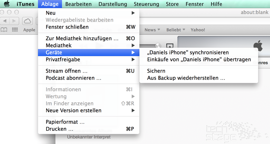
Task: Expand the Privatfreigabe submenu
Action: pyautogui.click(x=89, y=59)
